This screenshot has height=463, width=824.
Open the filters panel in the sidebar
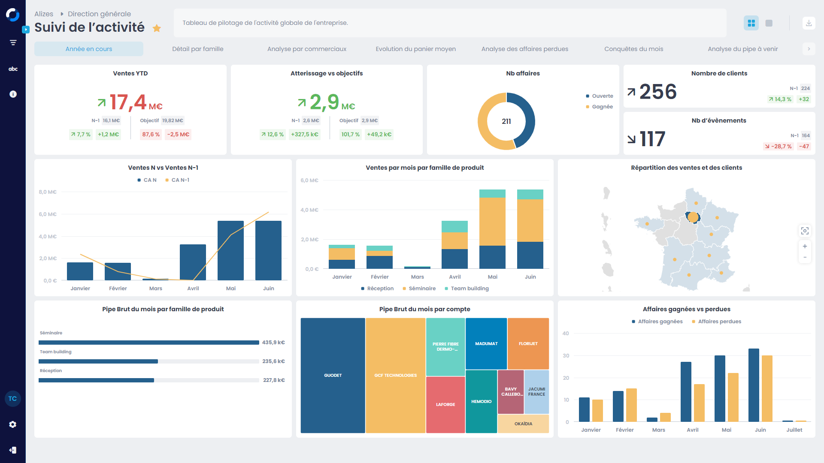click(x=13, y=42)
